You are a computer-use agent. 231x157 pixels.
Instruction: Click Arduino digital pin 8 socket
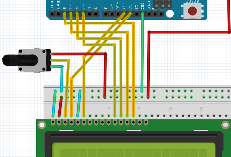(x=105, y=14)
